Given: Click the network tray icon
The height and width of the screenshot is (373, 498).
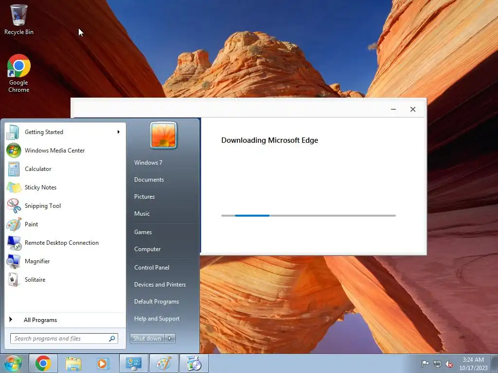Looking at the screenshot, I should [x=437, y=364].
